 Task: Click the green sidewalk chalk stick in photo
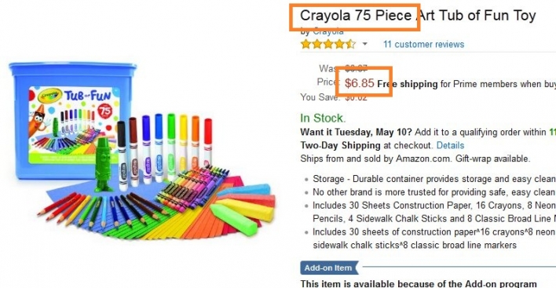[x=233, y=220]
